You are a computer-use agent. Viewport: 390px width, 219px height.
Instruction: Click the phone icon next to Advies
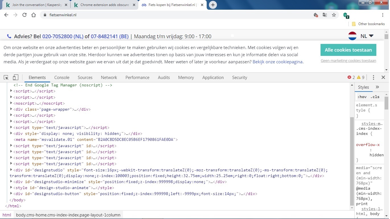point(9,36)
